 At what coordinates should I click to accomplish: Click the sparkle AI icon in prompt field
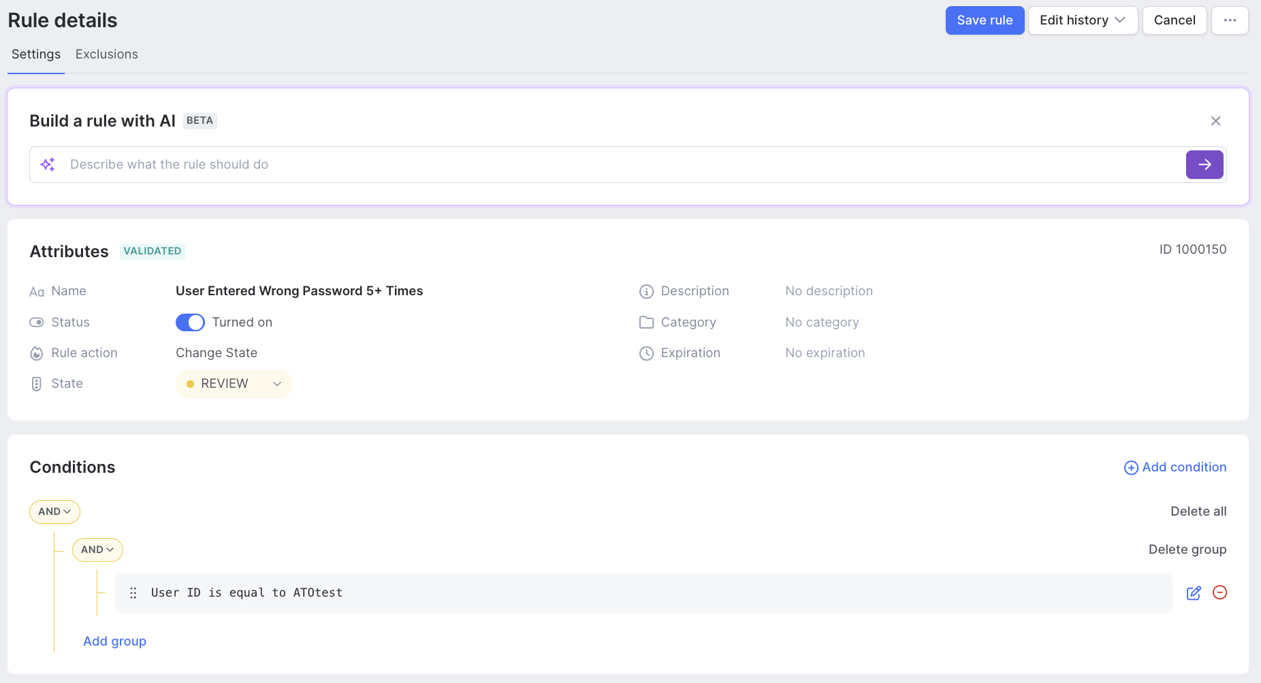pyautogui.click(x=48, y=164)
